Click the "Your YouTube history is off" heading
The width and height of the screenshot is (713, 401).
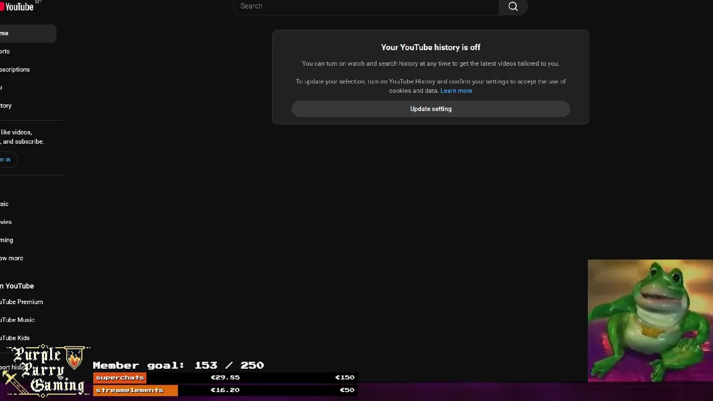[431, 47]
